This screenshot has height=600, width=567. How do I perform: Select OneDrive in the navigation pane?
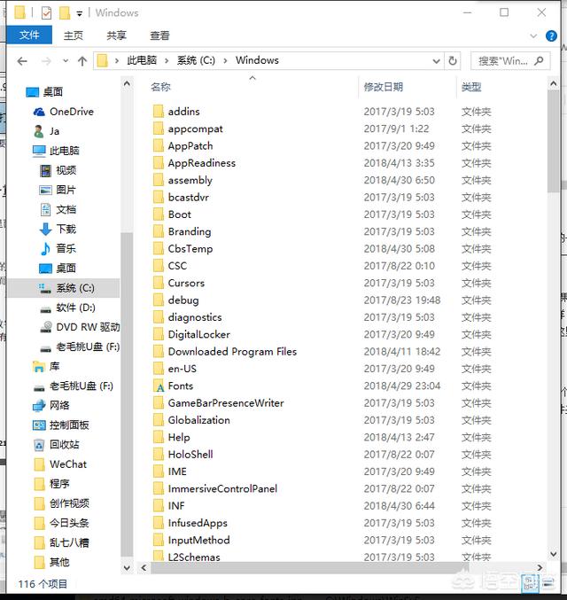tap(64, 112)
